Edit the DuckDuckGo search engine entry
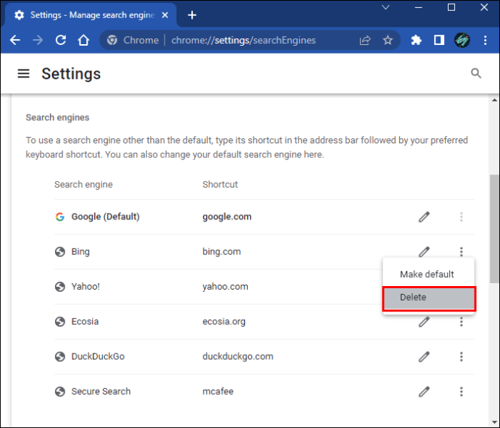The width and height of the screenshot is (500, 428). tap(424, 356)
